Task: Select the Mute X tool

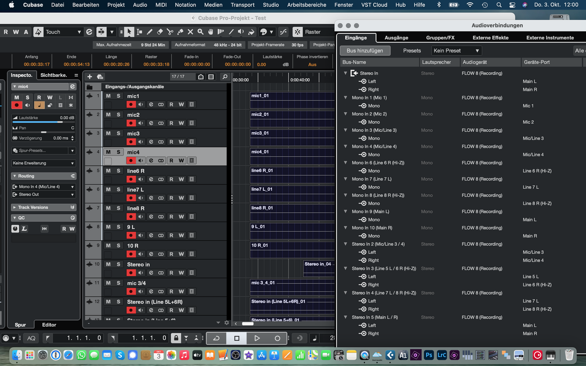Action: [190, 32]
